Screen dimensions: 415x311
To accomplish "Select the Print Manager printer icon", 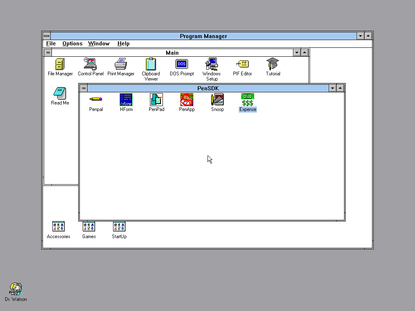I will point(121,64).
